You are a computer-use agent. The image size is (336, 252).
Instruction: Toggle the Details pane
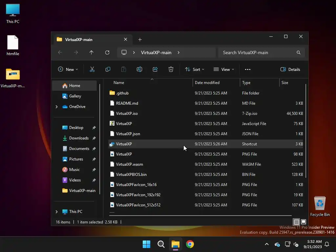coord(290,70)
